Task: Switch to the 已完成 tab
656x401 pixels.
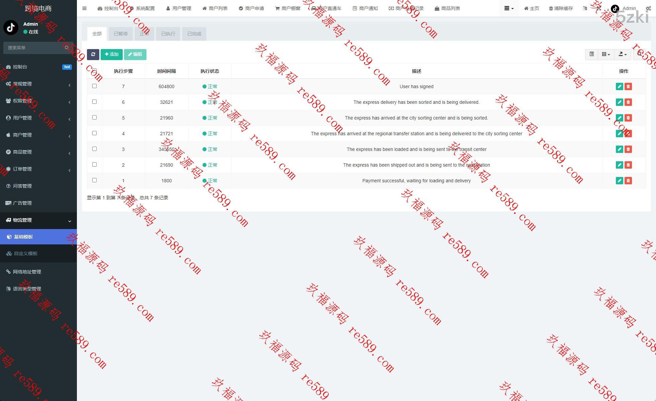Action: coord(194,34)
